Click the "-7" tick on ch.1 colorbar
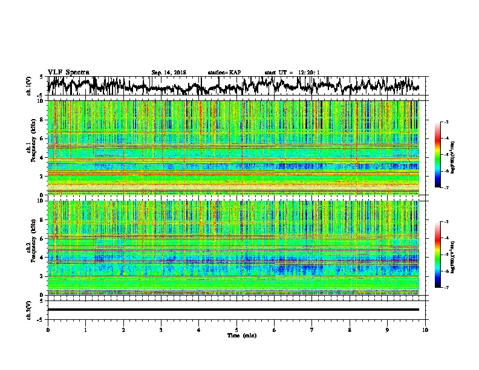The image size is (479, 370). 446,187
